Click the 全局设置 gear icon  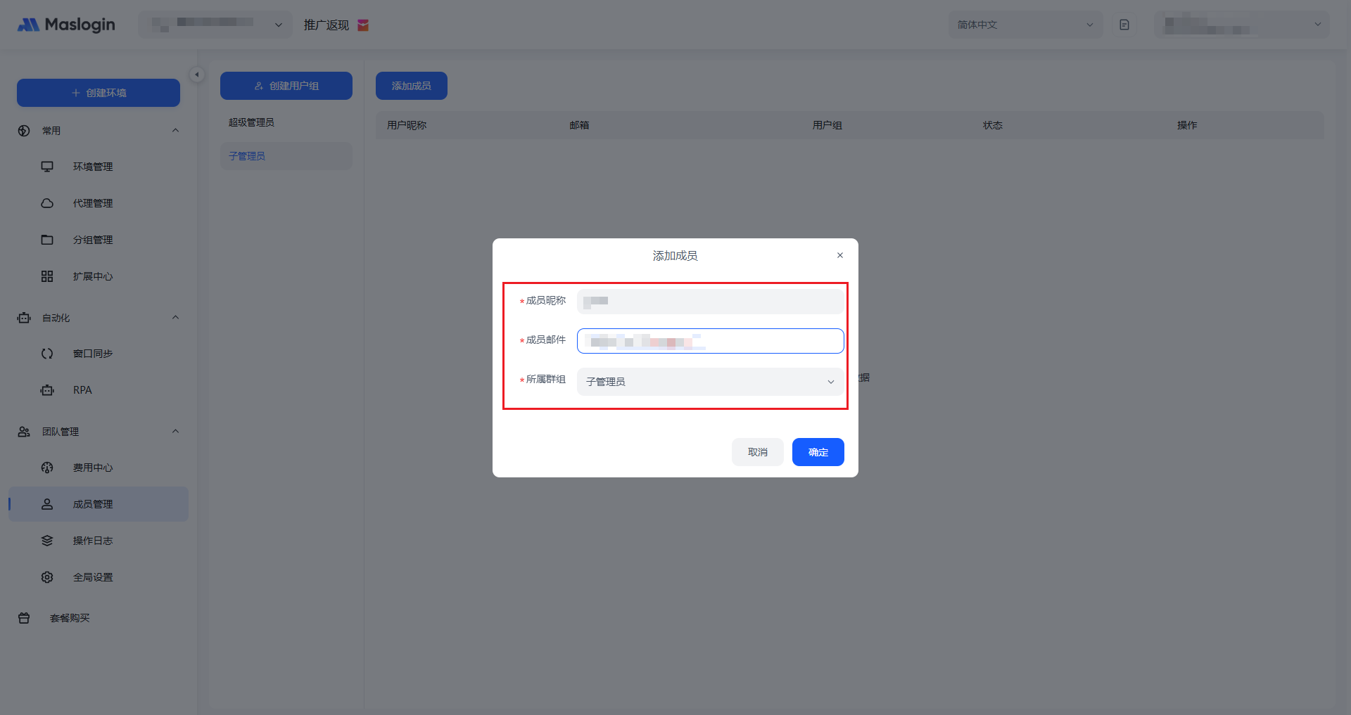pos(47,577)
